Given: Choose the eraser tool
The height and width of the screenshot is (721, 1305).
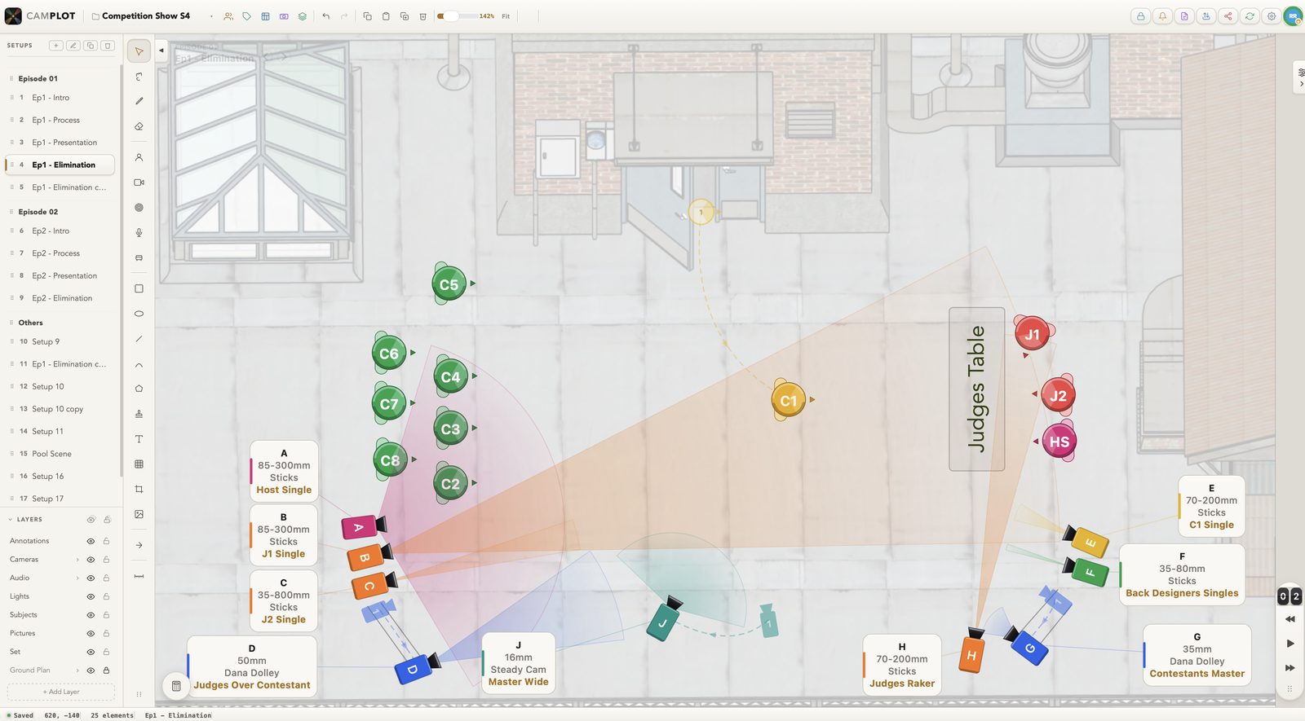Looking at the screenshot, I should tap(139, 126).
